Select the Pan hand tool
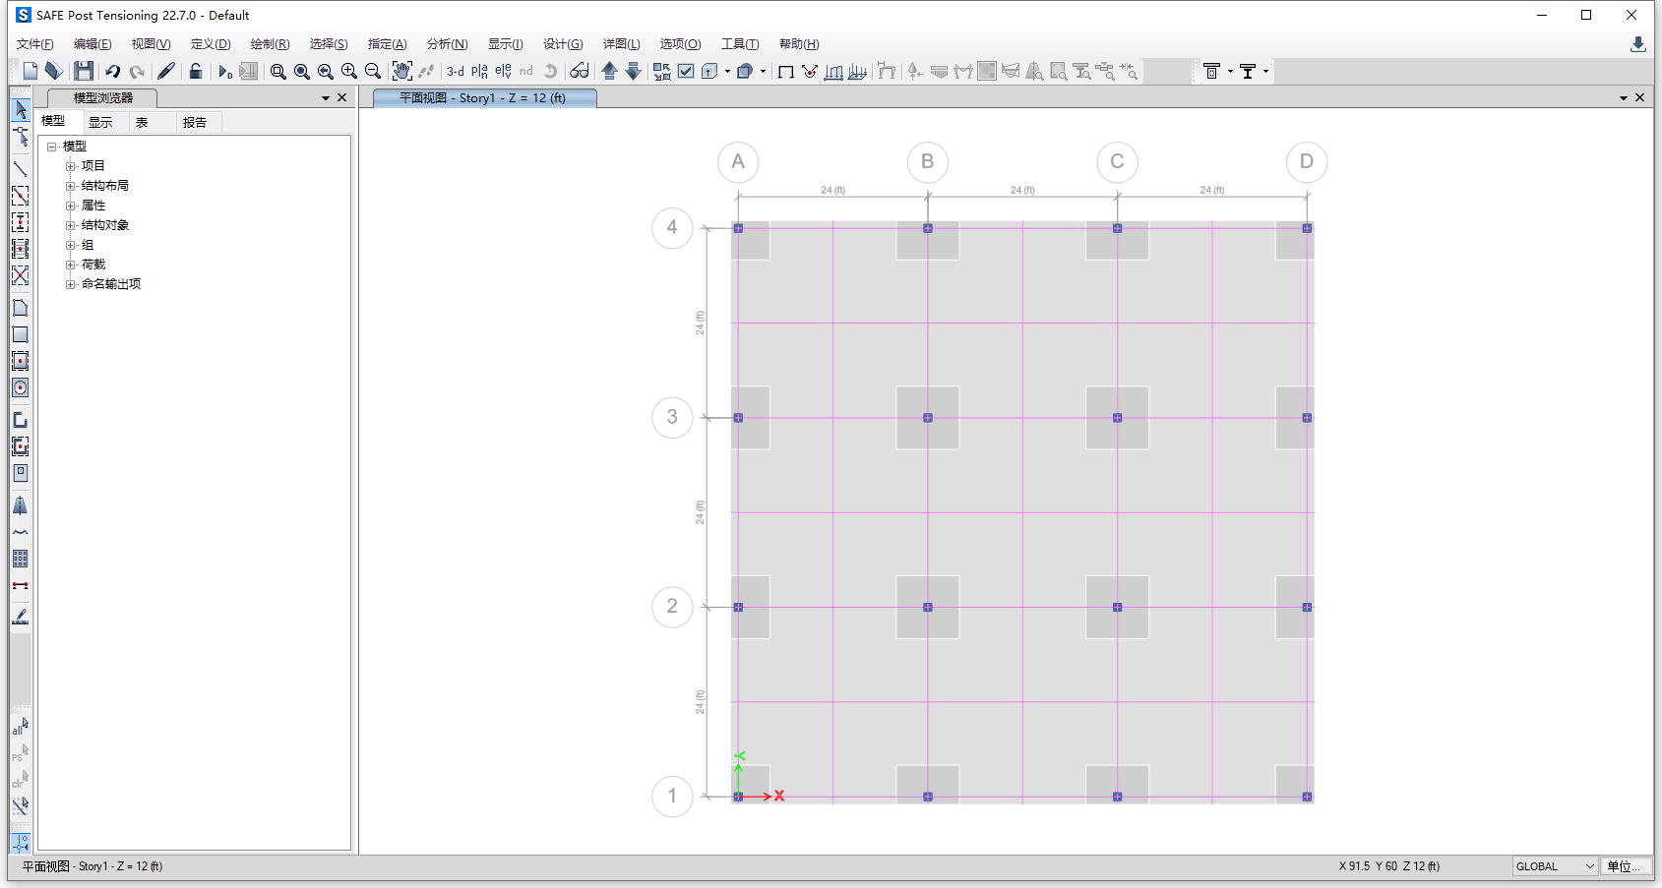This screenshot has height=888, width=1662. click(401, 71)
